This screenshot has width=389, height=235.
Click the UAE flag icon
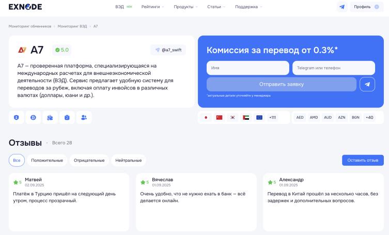click(246, 117)
